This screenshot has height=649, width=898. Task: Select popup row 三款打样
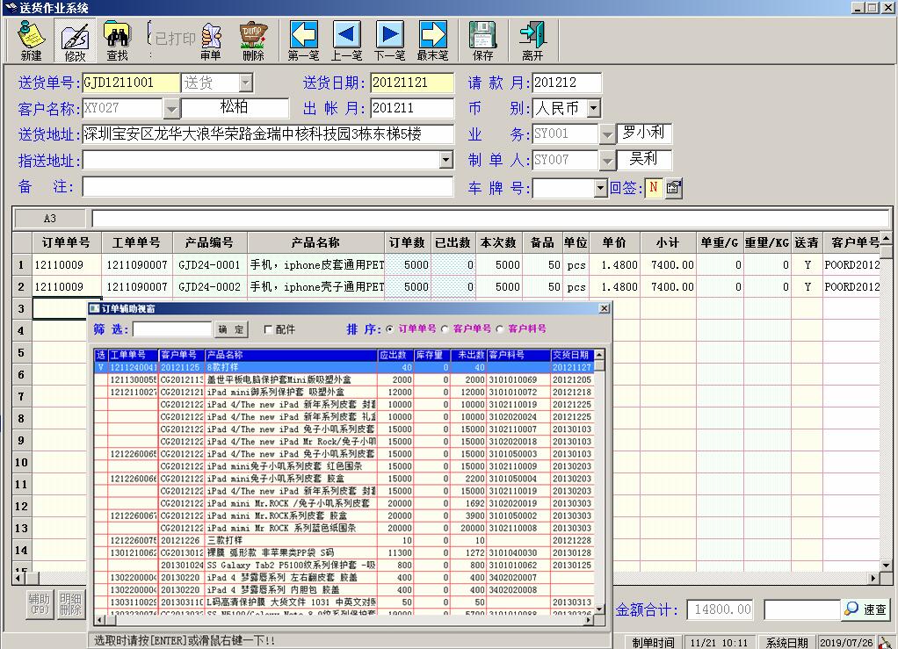tap(344, 540)
